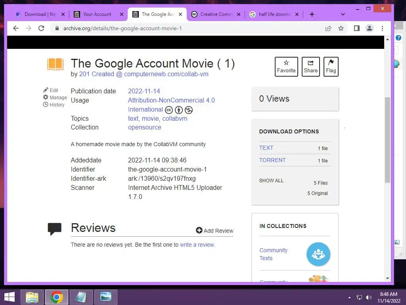The width and height of the screenshot is (406, 305).
Task: Close the Download | file tab
Action: pos(63,14)
